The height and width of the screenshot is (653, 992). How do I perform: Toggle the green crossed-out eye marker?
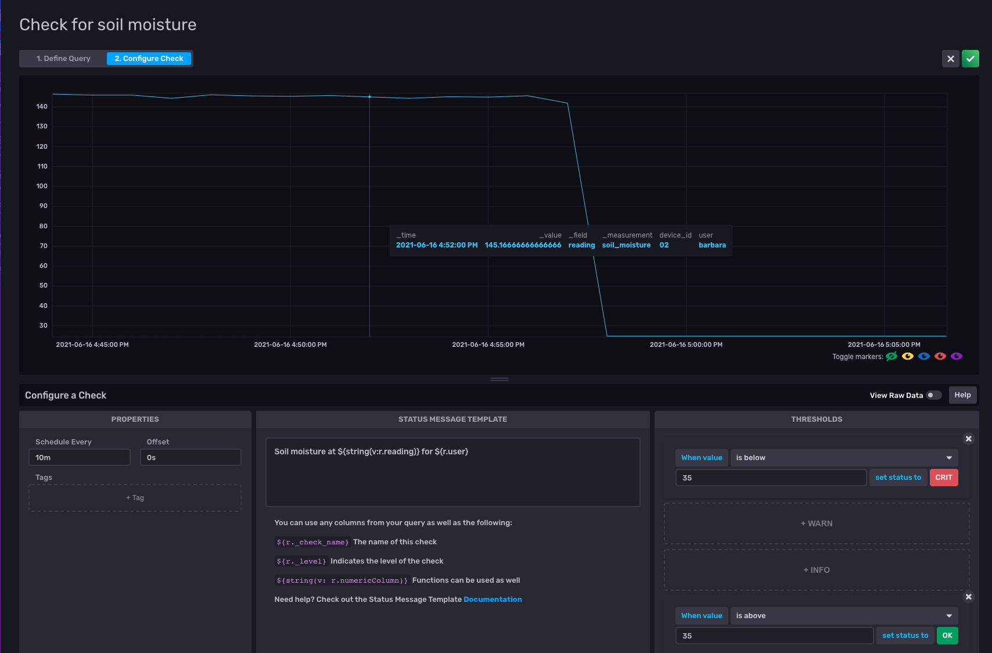pyautogui.click(x=892, y=356)
